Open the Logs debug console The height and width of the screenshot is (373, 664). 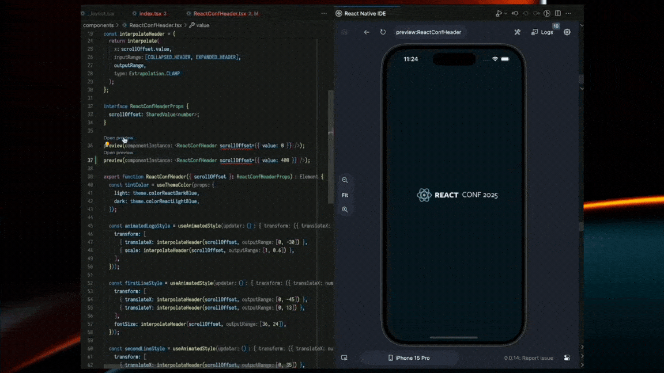coord(542,32)
